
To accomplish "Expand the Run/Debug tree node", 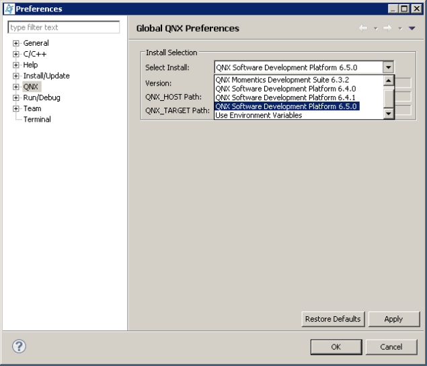I will 15,98.
